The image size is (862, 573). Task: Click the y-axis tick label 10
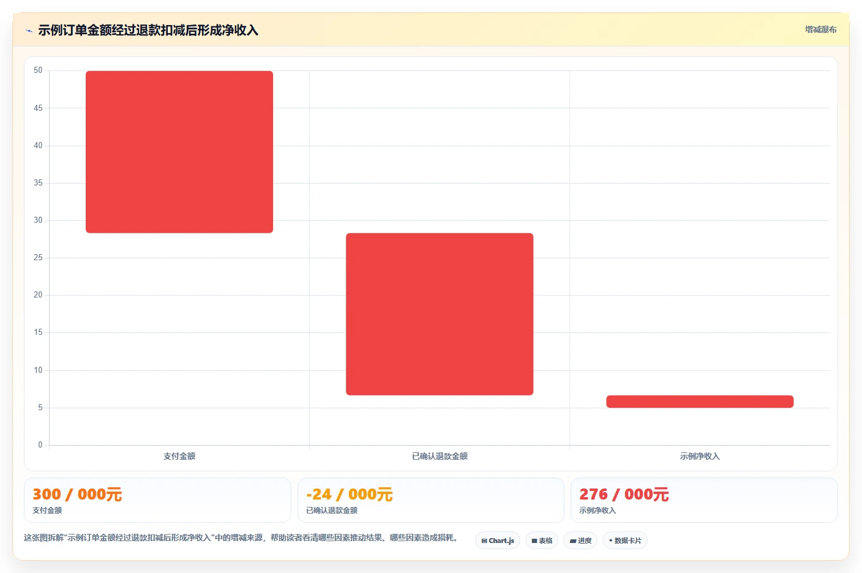coord(38,370)
